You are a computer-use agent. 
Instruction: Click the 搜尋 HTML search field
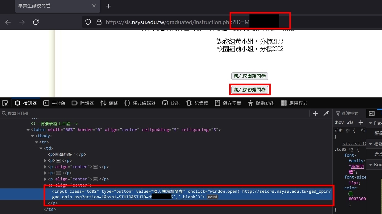pyautogui.click(x=154, y=113)
